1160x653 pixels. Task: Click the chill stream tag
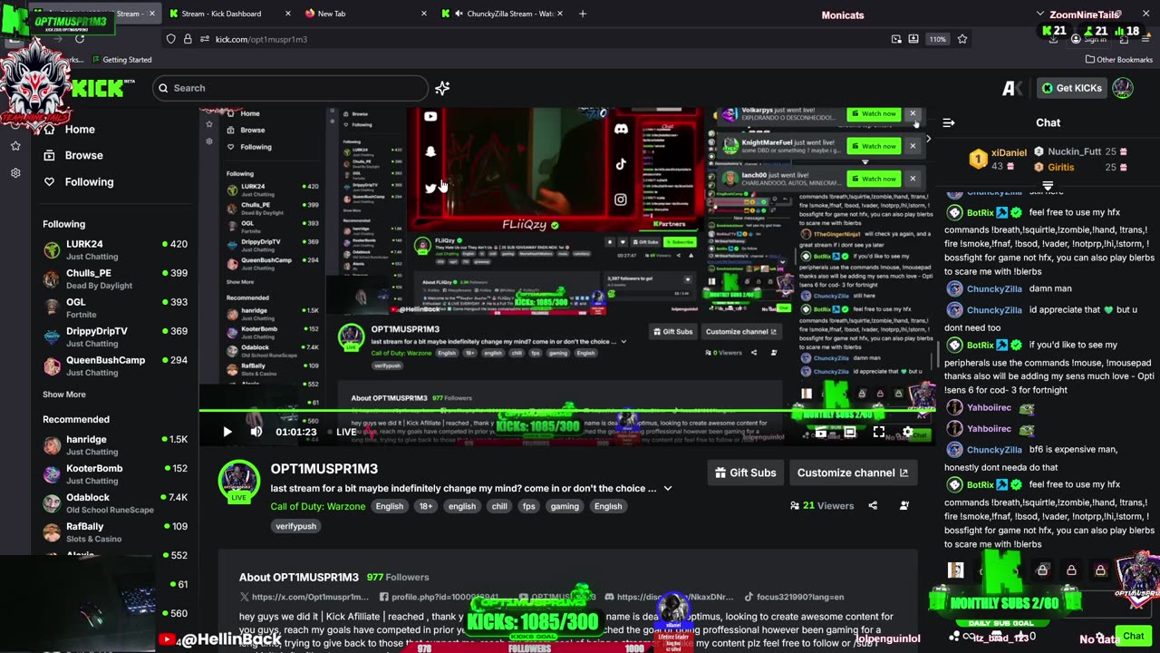[x=499, y=506]
